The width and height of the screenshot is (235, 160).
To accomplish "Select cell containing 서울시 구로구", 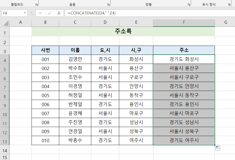I will tap(184, 77).
